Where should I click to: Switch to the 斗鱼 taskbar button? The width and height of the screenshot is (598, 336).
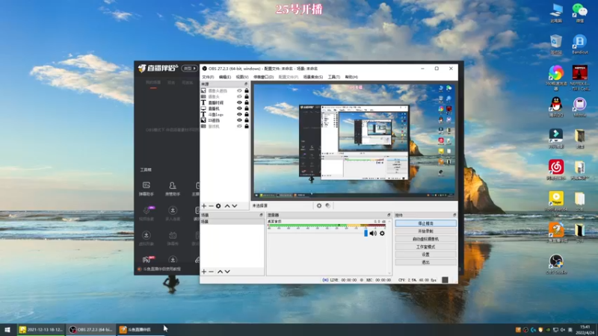140,329
